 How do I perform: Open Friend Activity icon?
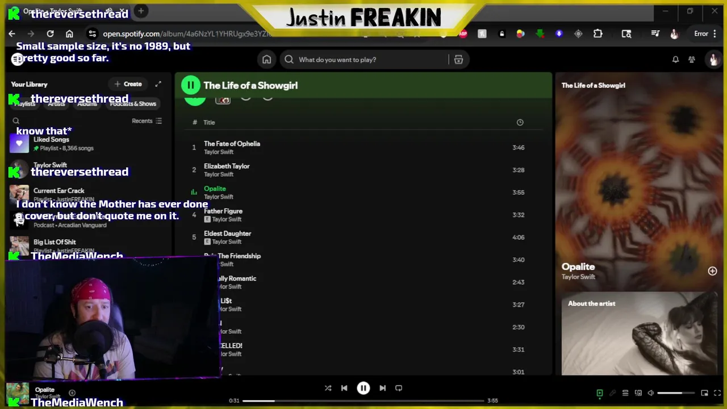pos(692,60)
